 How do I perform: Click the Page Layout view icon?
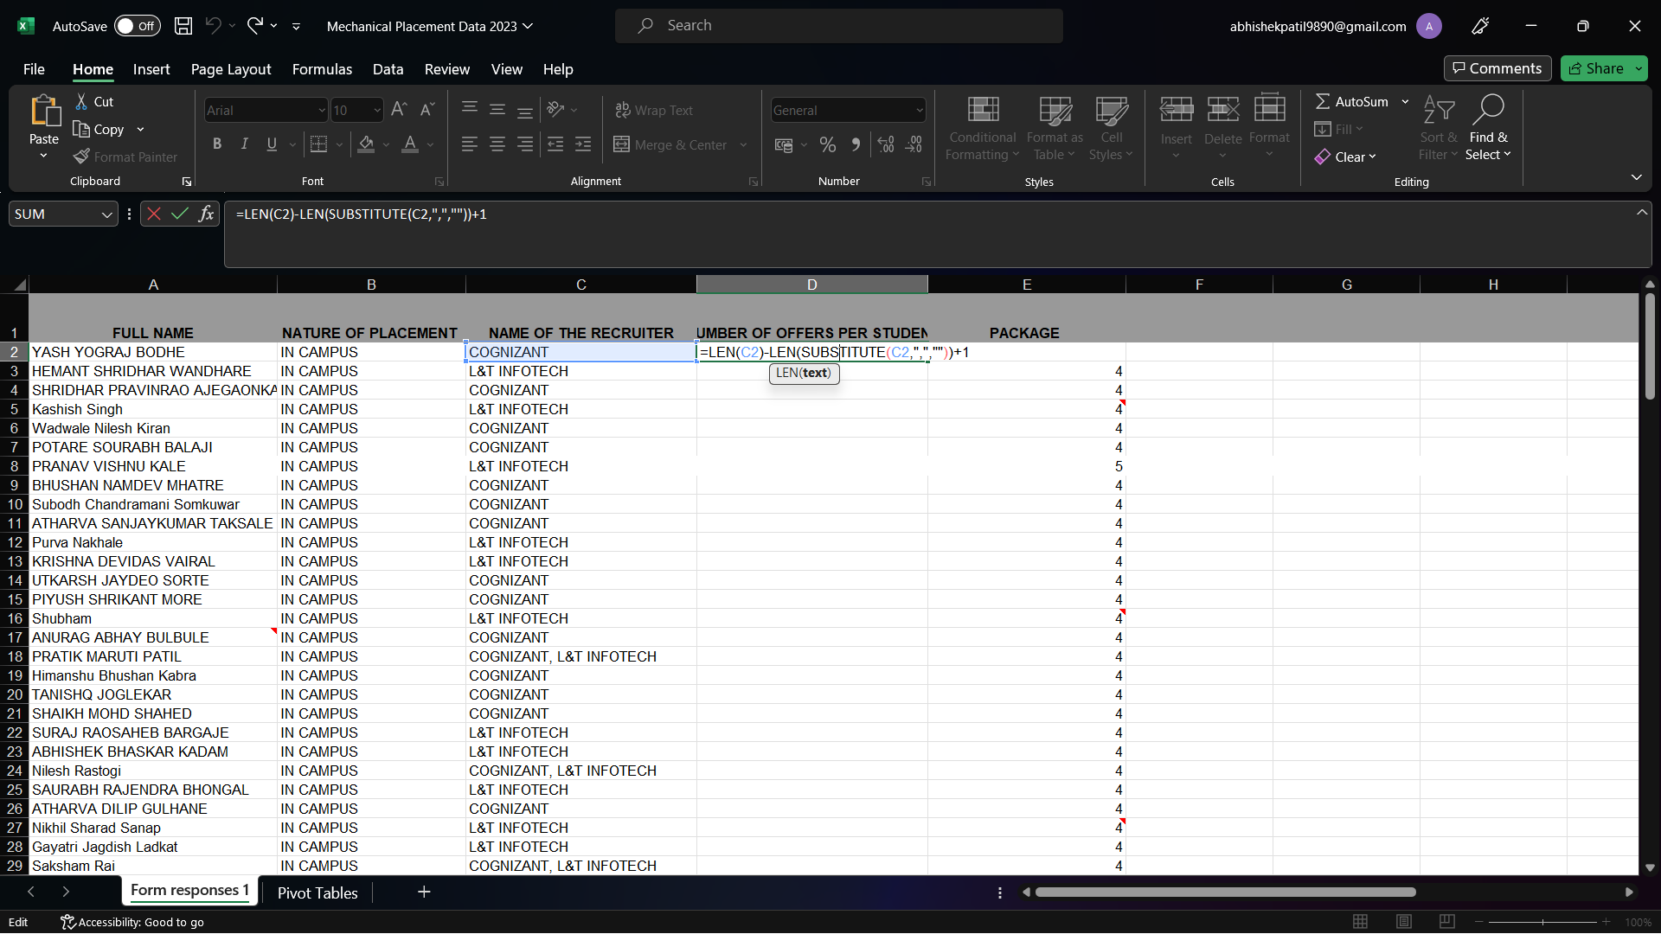point(1404,922)
